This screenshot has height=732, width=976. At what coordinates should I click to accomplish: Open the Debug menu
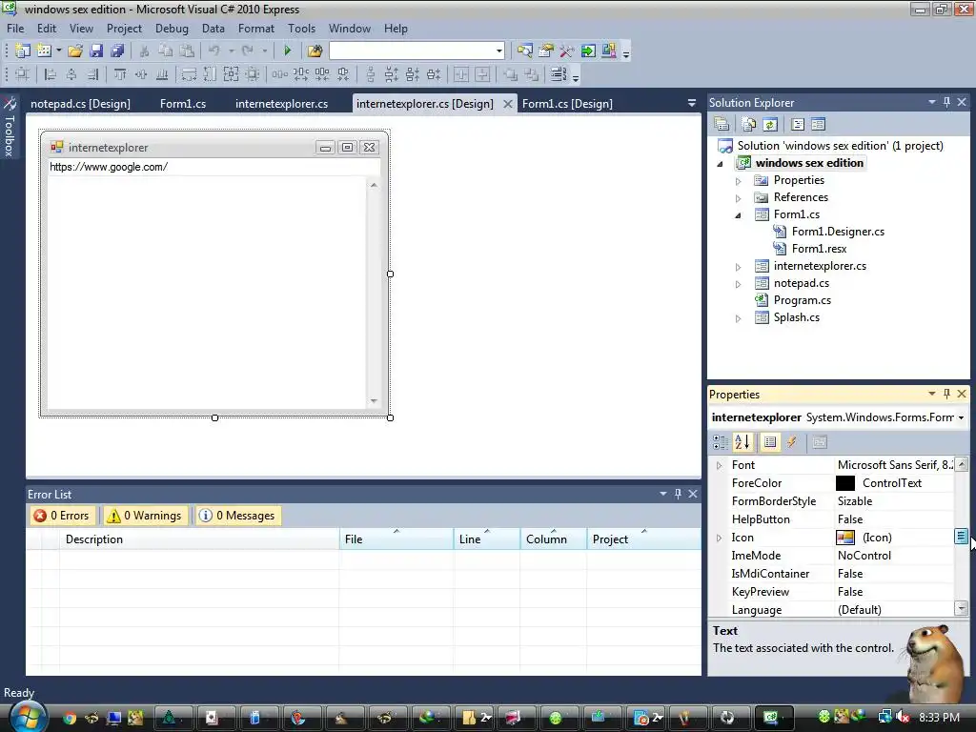(172, 29)
